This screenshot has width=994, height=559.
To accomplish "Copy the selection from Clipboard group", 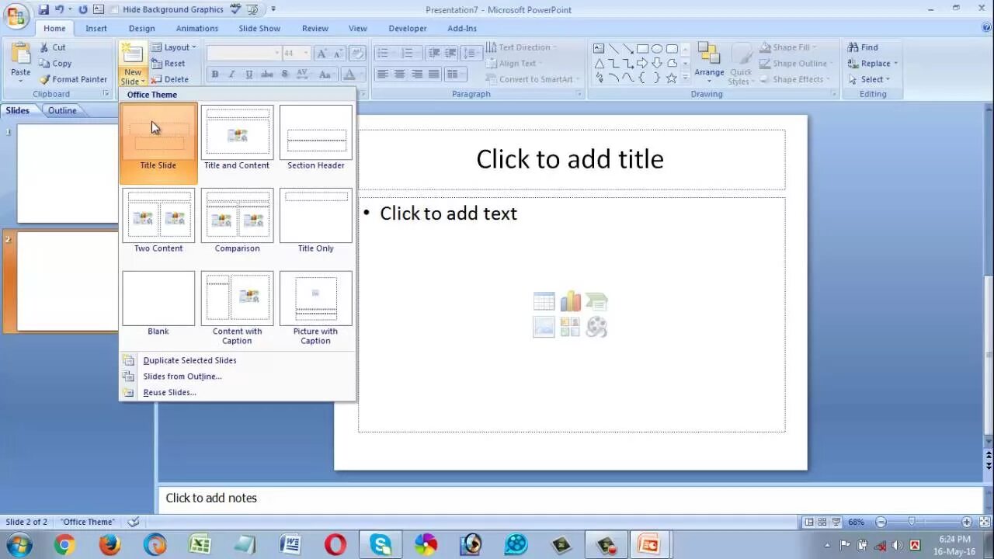I will pyautogui.click(x=54, y=64).
